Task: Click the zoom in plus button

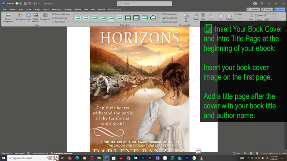Action: coord(279,153)
